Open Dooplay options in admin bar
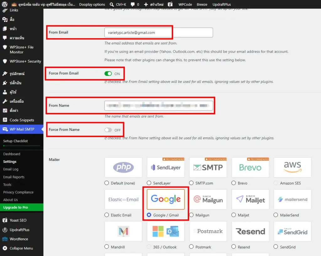Image resolution: width=321 pixels, height=256 pixels. click(x=92, y=4)
